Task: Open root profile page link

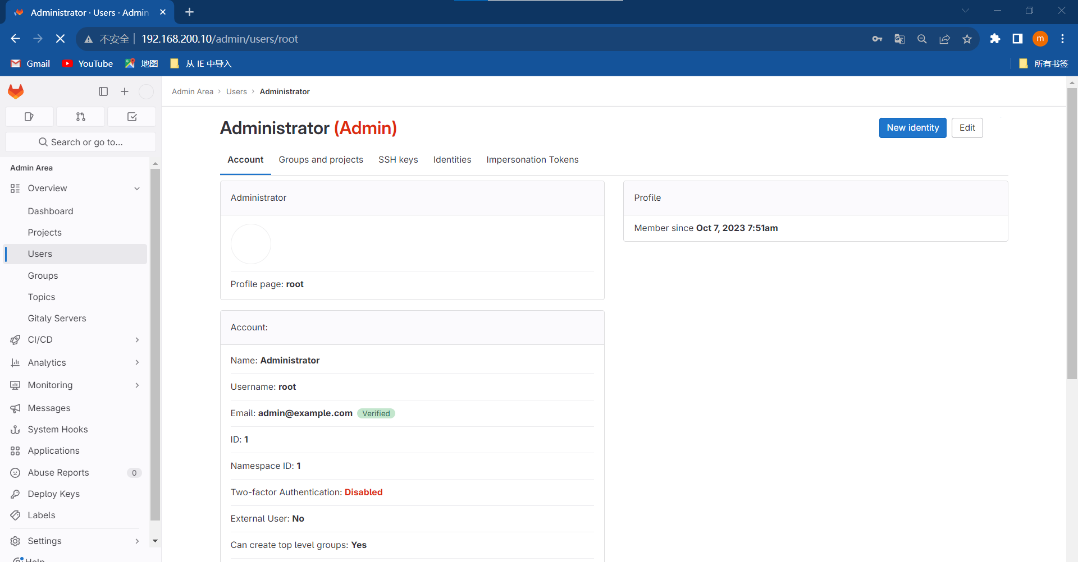Action: (295, 284)
